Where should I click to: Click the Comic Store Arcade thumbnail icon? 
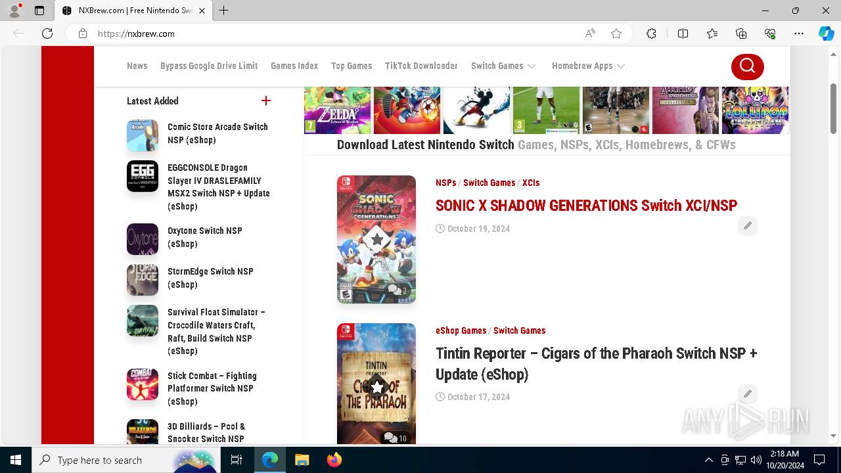tap(143, 135)
